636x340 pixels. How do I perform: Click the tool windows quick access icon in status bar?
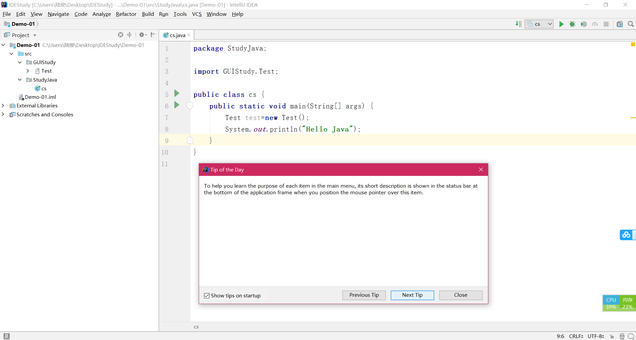[x=7, y=336]
